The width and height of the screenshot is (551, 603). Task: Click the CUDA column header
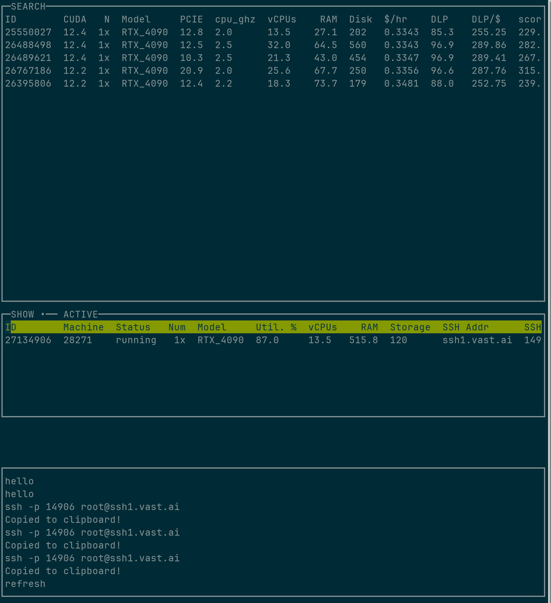(x=75, y=20)
